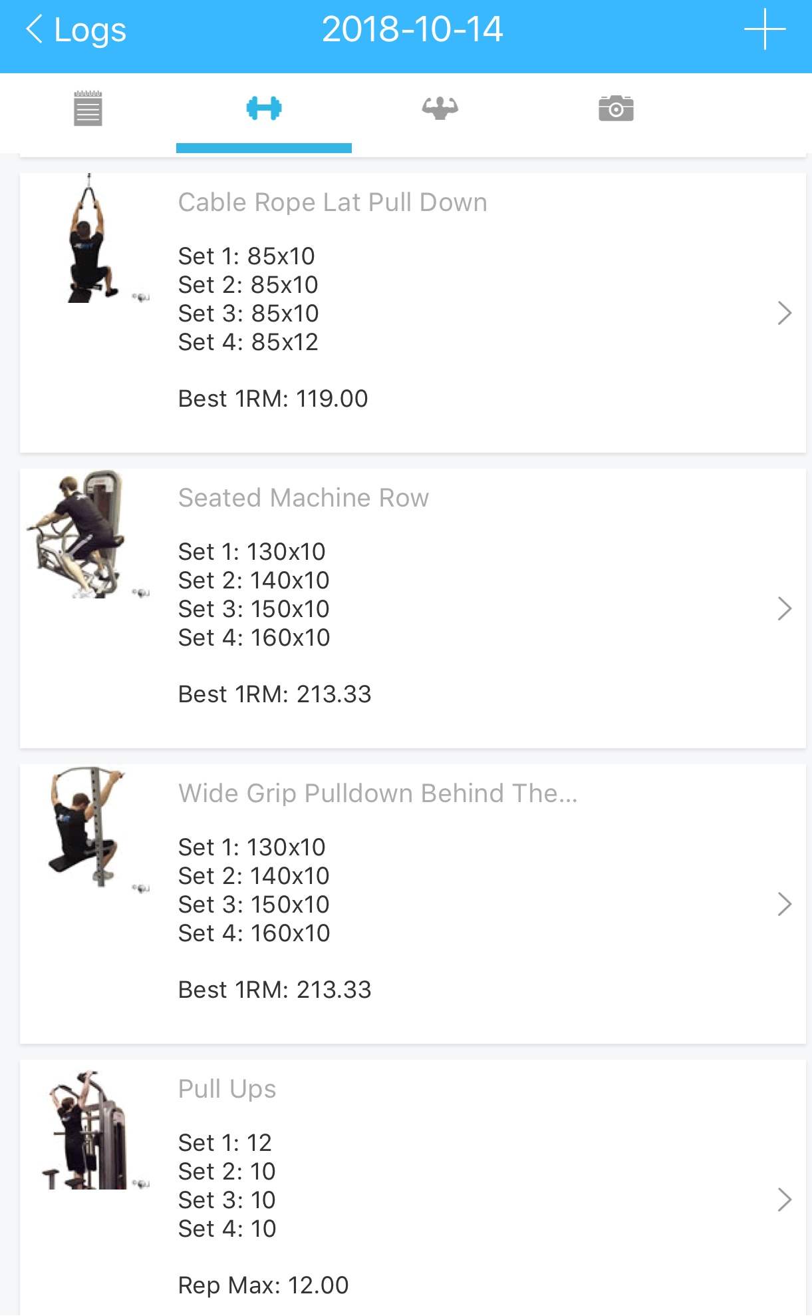Select the dumbbell workout tab
The height and width of the screenshot is (1316, 812).
264,109
